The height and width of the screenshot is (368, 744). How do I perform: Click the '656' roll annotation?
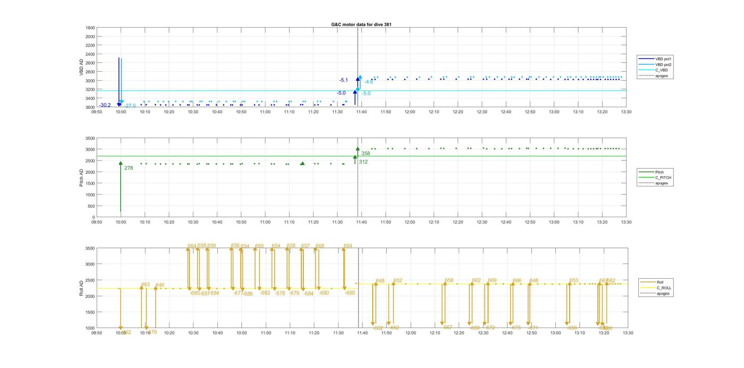click(x=235, y=246)
